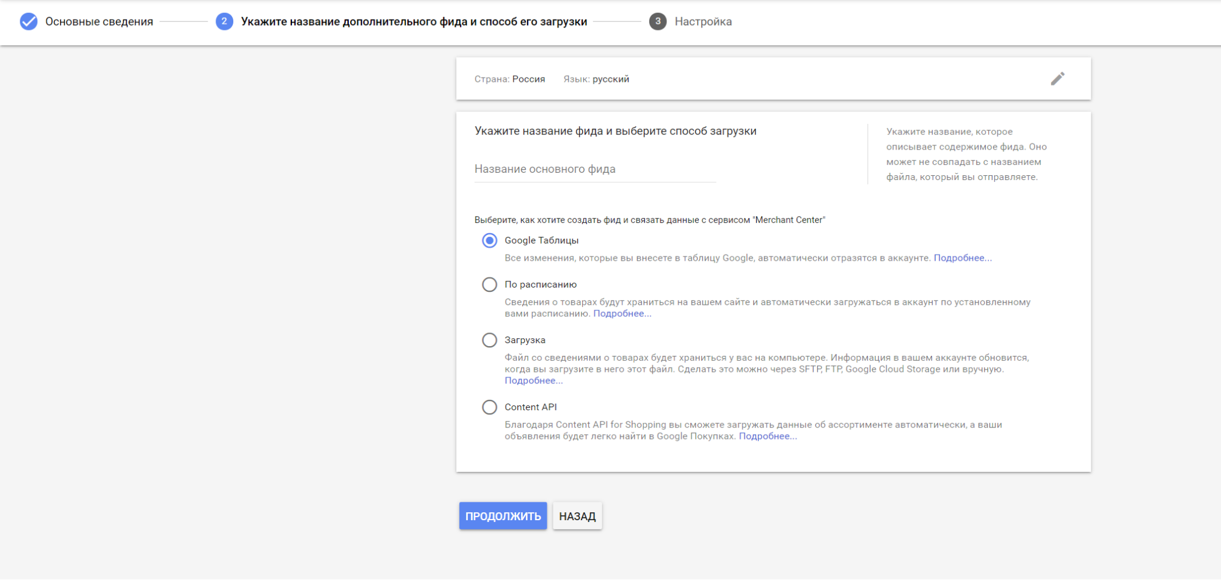1221x580 pixels.
Task: Click the current step title about дополнительного фида
Action: click(x=414, y=21)
